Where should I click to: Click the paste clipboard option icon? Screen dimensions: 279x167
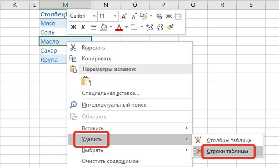(86, 81)
